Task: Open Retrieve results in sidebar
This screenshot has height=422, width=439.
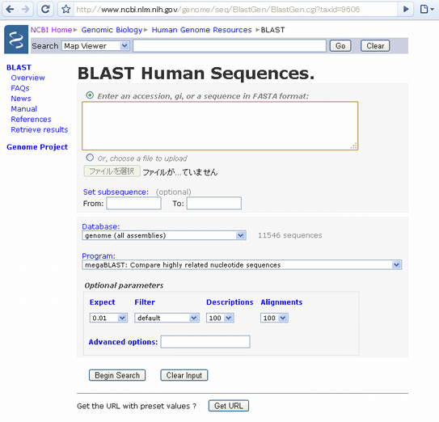Action: click(x=40, y=129)
